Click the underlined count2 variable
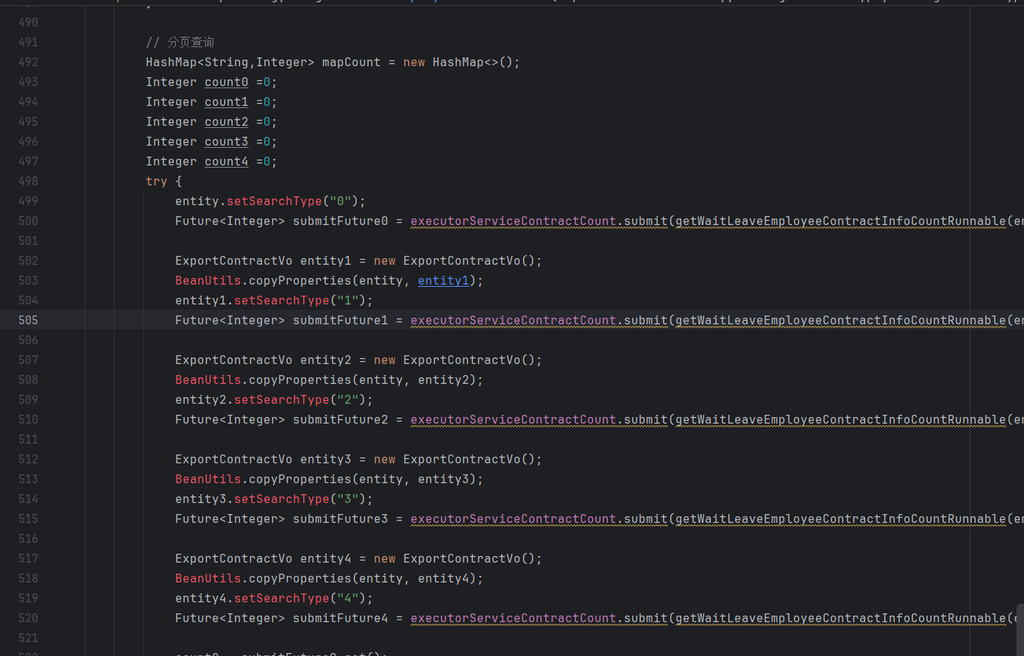 (x=227, y=121)
